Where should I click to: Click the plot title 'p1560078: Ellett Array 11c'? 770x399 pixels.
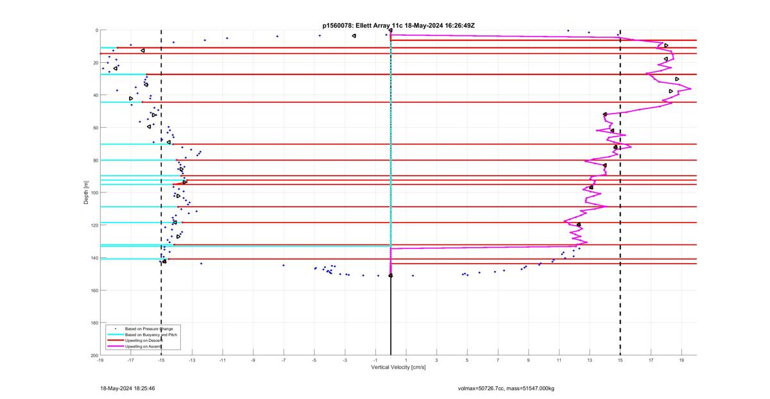(x=364, y=25)
